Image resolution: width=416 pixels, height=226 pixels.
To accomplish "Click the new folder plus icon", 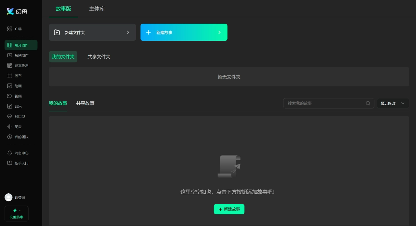I will 57,32.
